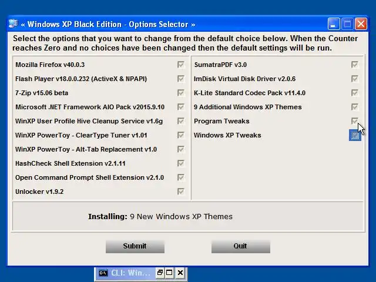Click the 9 Additional Windows XP Themes label
Screen dimensions: 376x282
[248, 107]
